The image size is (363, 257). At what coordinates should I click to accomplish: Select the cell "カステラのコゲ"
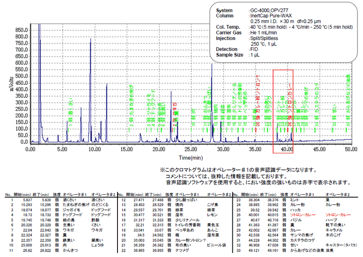pos(302,240)
